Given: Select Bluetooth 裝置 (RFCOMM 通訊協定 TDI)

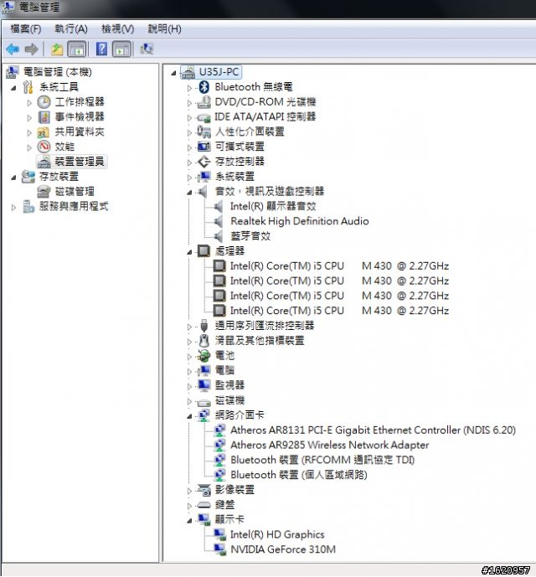Looking at the screenshot, I should tap(322, 460).
